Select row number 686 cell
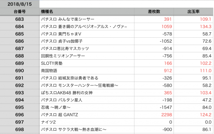The image size is (214, 134). [19, 41]
